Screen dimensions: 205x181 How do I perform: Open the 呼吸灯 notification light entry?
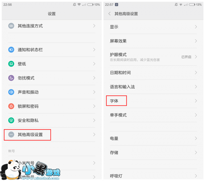point(153,175)
